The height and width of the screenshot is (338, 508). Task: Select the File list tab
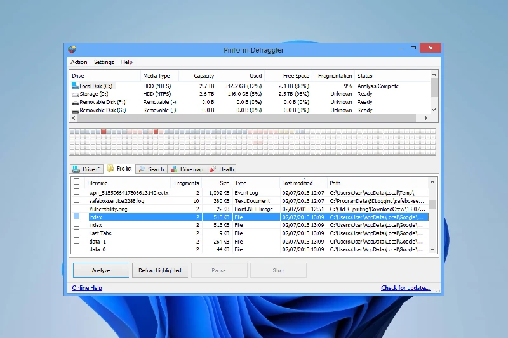click(119, 169)
